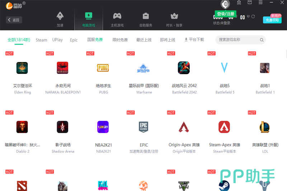Viewport: 287px width, 191px height.
Task: Click the refresh icon near the timer
Action: pos(253,16)
